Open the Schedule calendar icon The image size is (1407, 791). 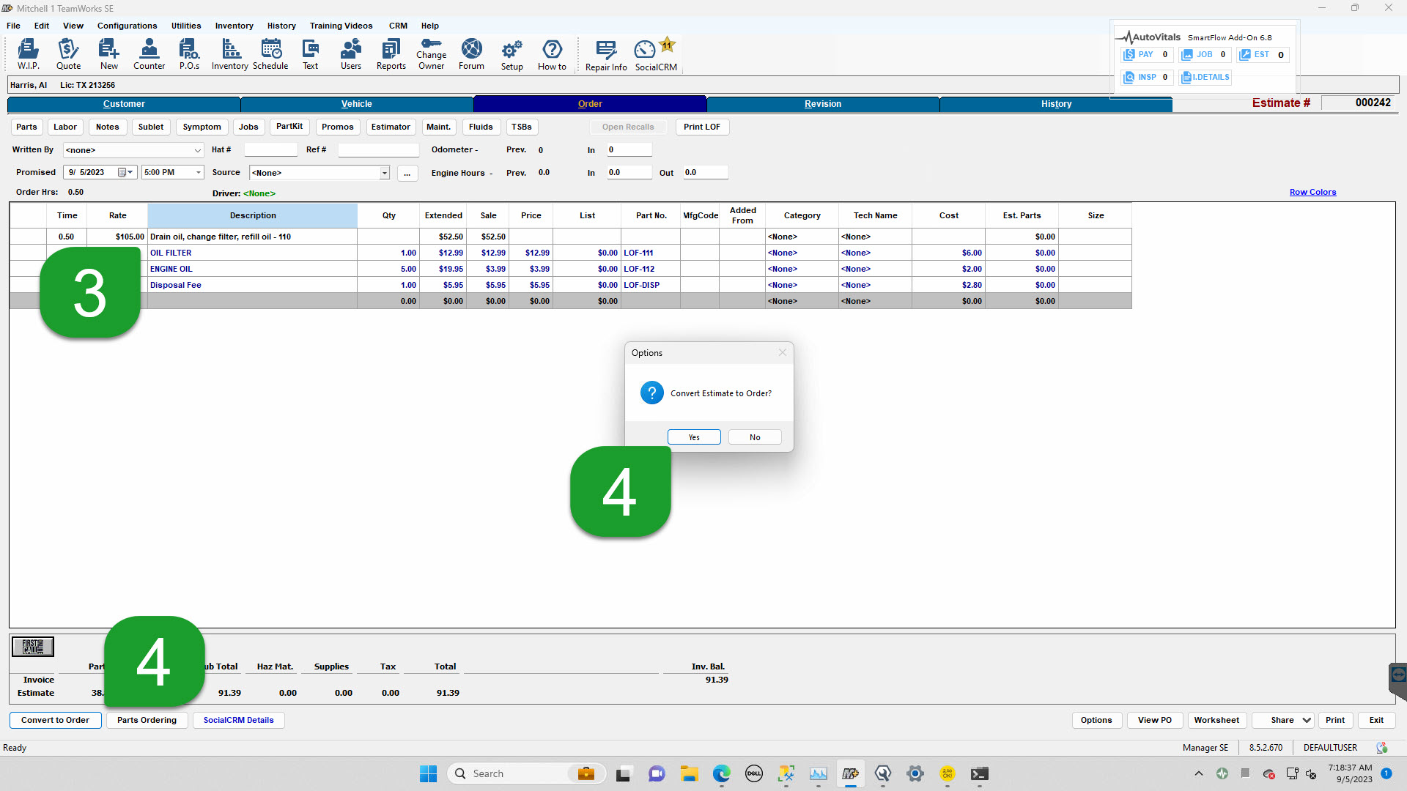[270, 54]
